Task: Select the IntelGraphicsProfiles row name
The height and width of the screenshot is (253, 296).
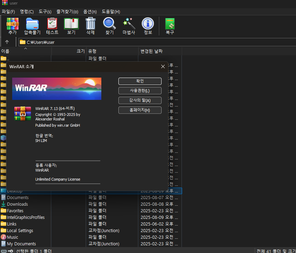Action: tap(26, 218)
